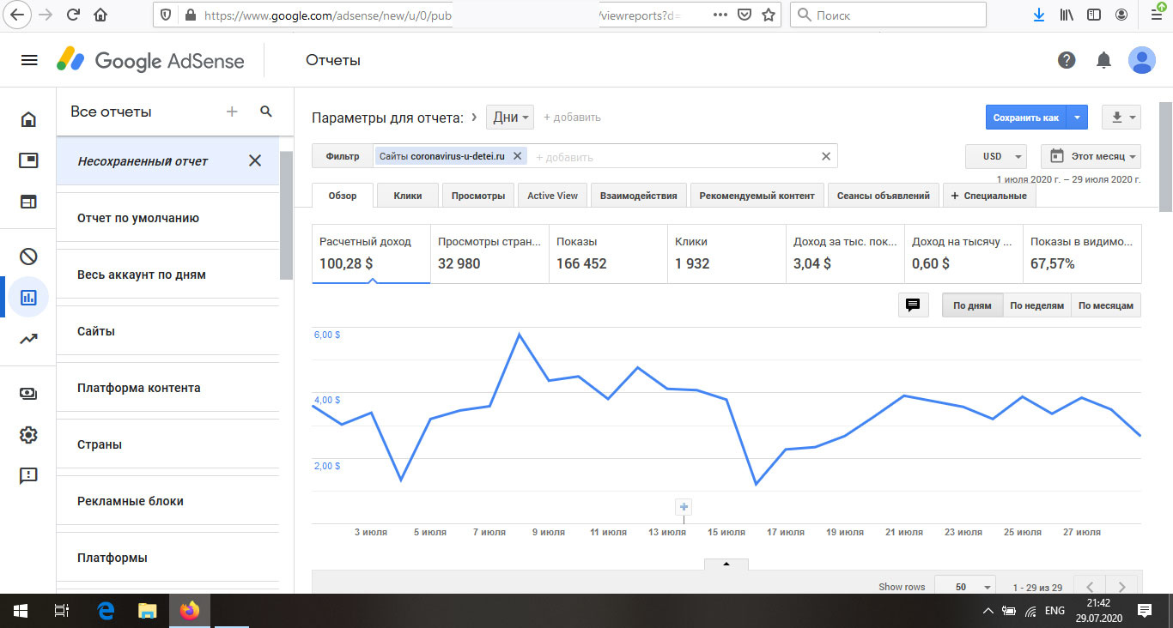Viewport: 1173px width, 628px height.
Task: Open the chart annotations comment icon
Action: point(914,305)
